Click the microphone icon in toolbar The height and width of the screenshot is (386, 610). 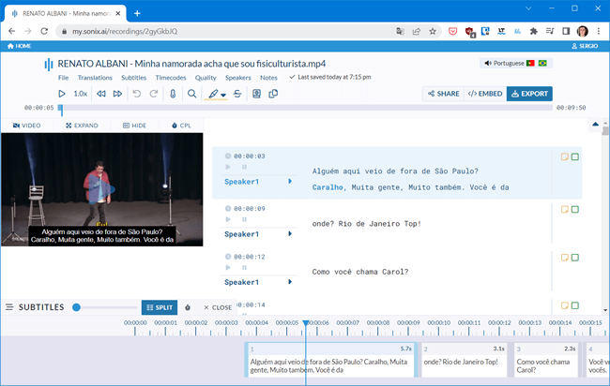[174, 94]
